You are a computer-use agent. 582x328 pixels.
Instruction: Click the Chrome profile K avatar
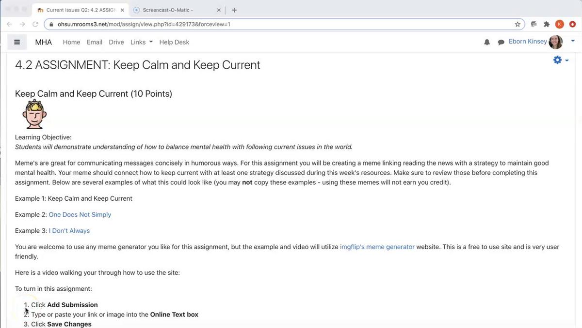tap(559, 24)
